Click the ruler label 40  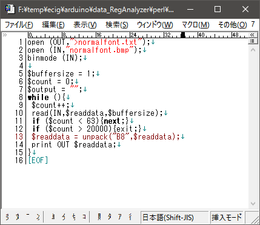coord(201,35)
